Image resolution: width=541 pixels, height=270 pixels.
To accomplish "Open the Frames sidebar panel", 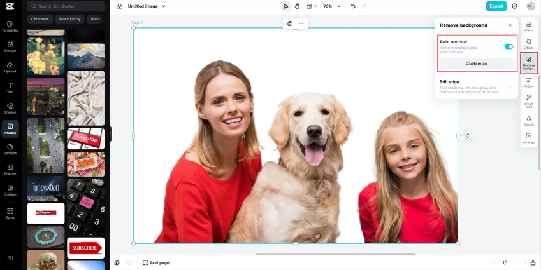I will 10,170.
